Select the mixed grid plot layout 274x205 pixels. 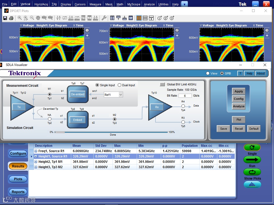click(x=151, y=18)
